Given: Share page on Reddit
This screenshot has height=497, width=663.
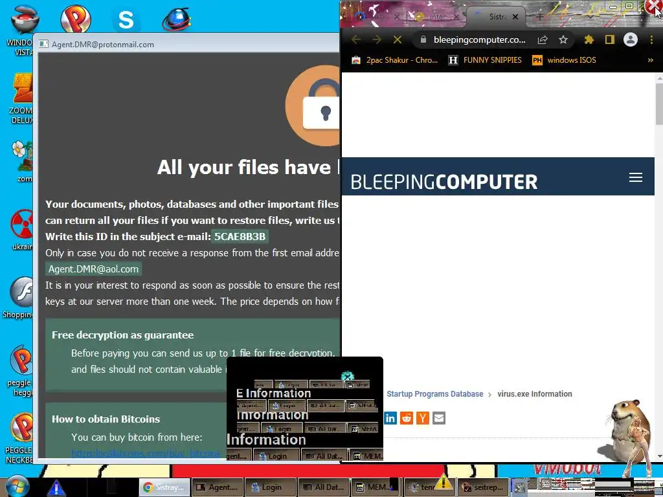Looking at the screenshot, I should point(407,419).
